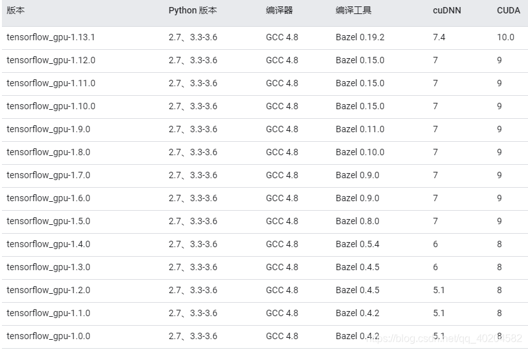
Task: Click the 版本 column header
Action: 15,10
